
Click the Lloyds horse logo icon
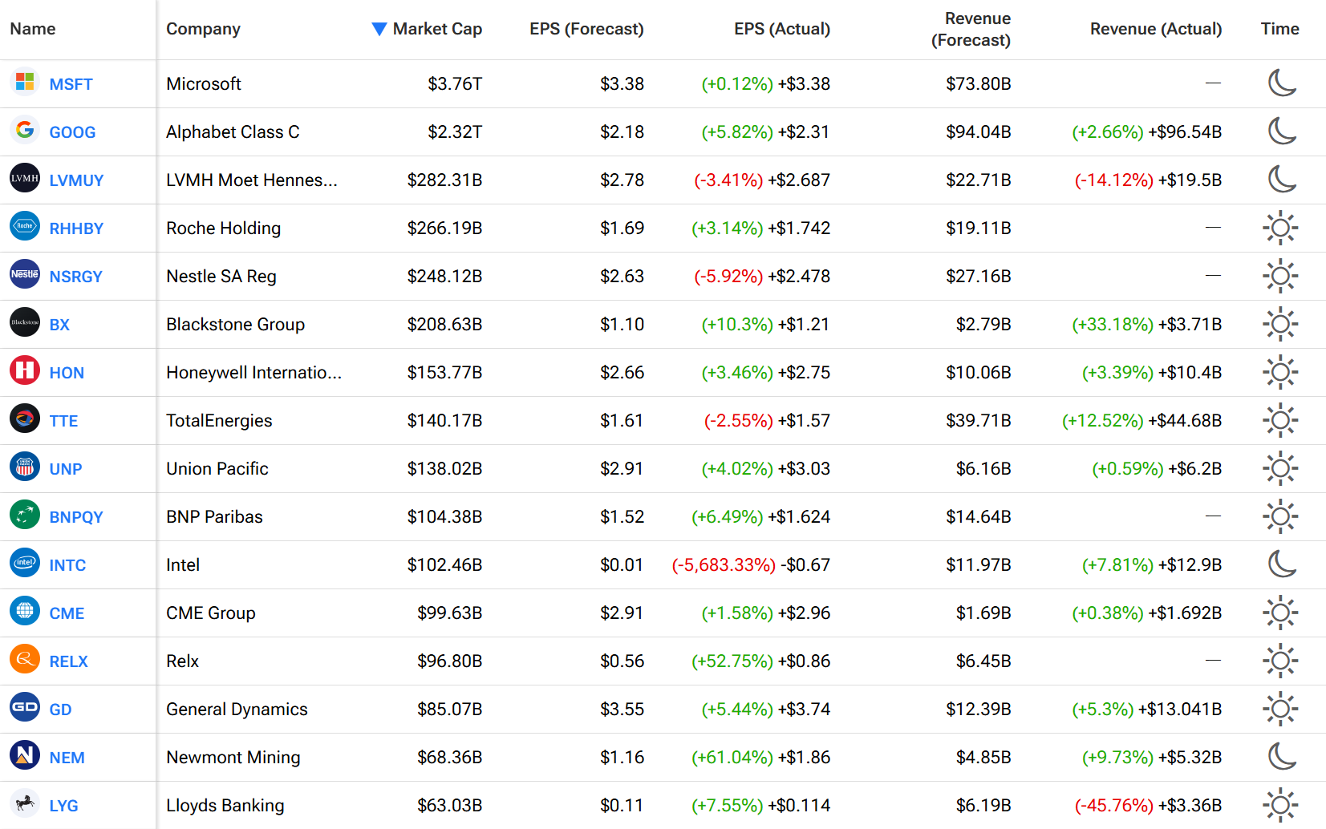tap(25, 803)
